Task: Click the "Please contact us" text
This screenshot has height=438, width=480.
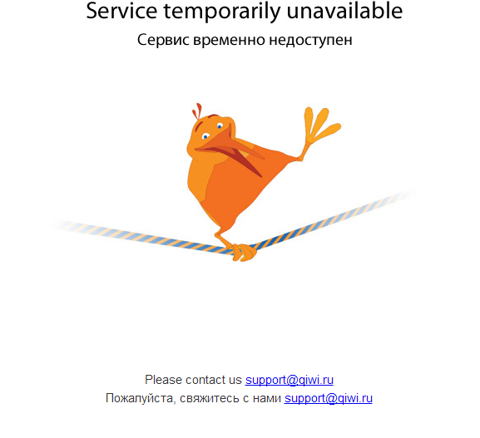Action: point(193,380)
